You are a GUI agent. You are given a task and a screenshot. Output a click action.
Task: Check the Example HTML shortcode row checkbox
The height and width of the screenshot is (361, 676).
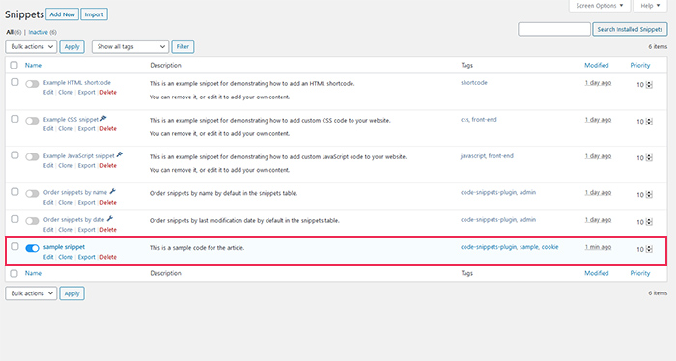point(14,82)
